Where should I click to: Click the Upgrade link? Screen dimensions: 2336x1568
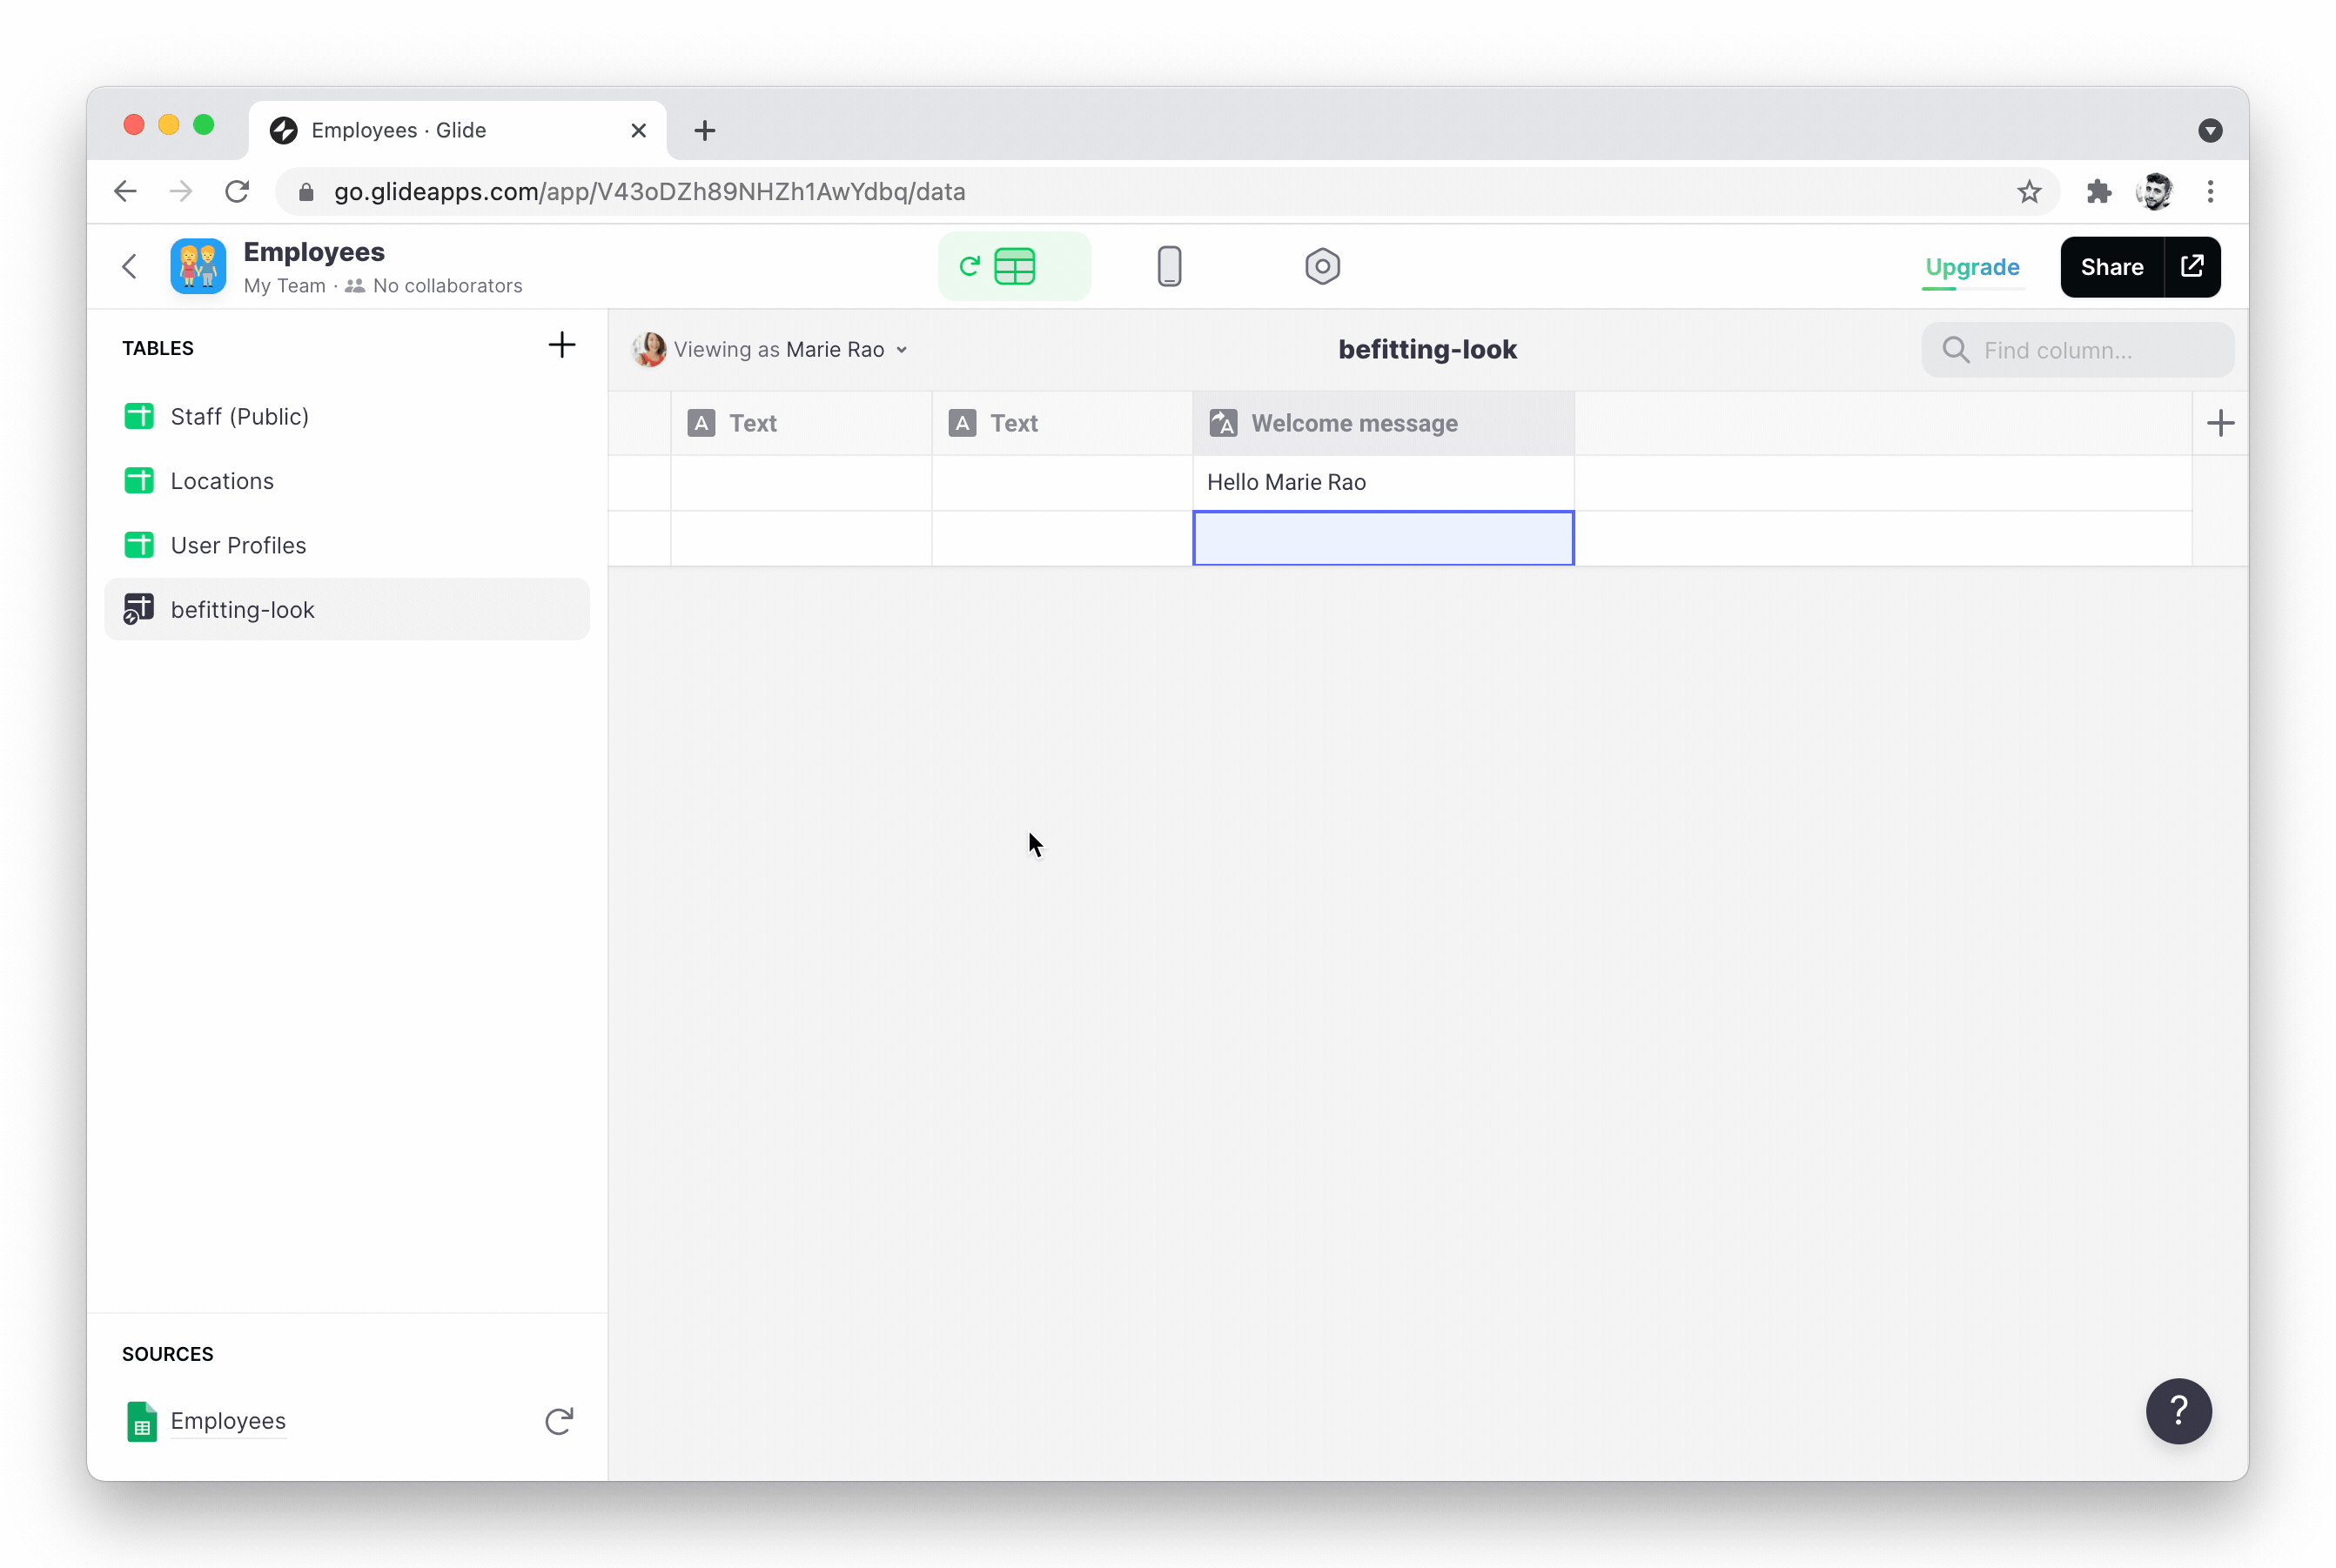pos(1972,267)
